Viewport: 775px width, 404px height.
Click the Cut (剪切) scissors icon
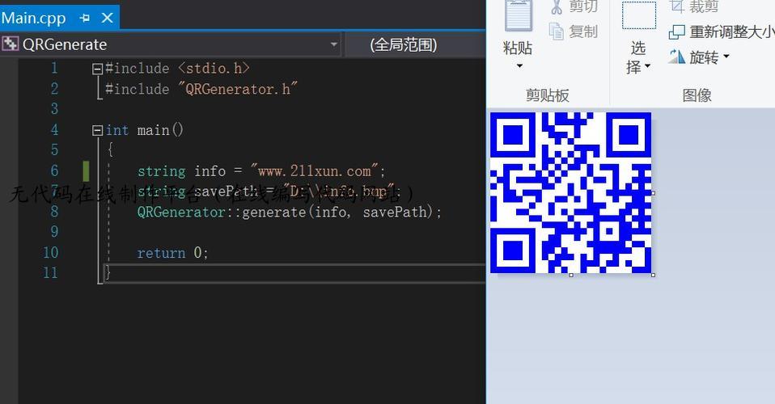(x=557, y=7)
